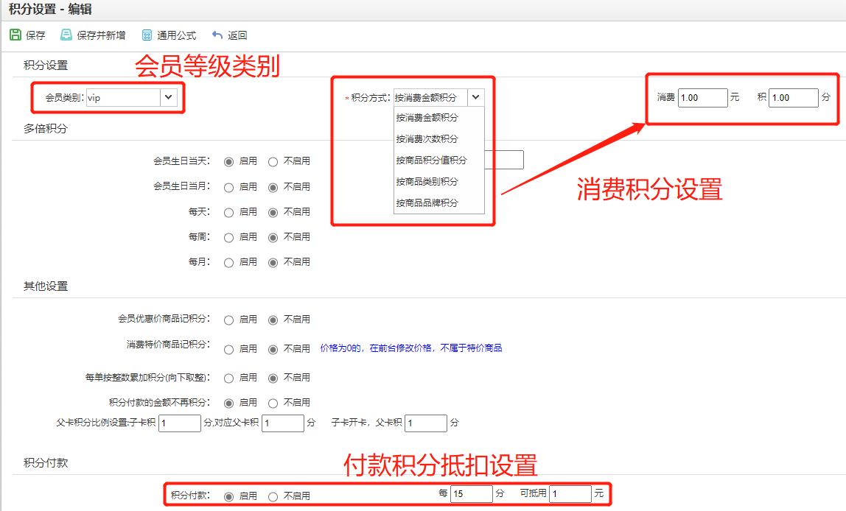Viewport: 846px width, 511px height.
Task: Click the 消费 amount input field
Action: click(x=702, y=97)
